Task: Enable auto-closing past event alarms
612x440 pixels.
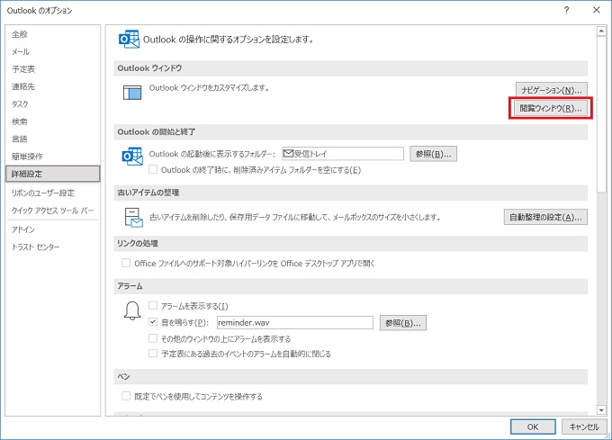Action: [153, 354]
